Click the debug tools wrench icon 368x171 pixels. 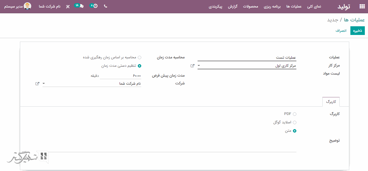pos(68,6)
